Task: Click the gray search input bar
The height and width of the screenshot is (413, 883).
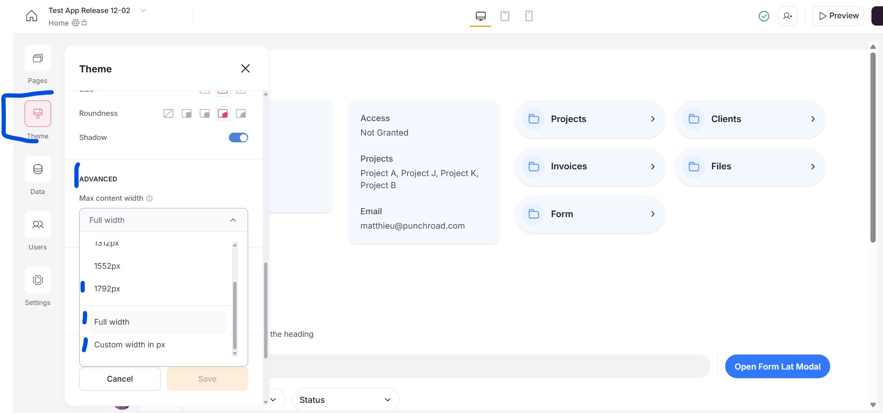Action: tap(489, 367)
